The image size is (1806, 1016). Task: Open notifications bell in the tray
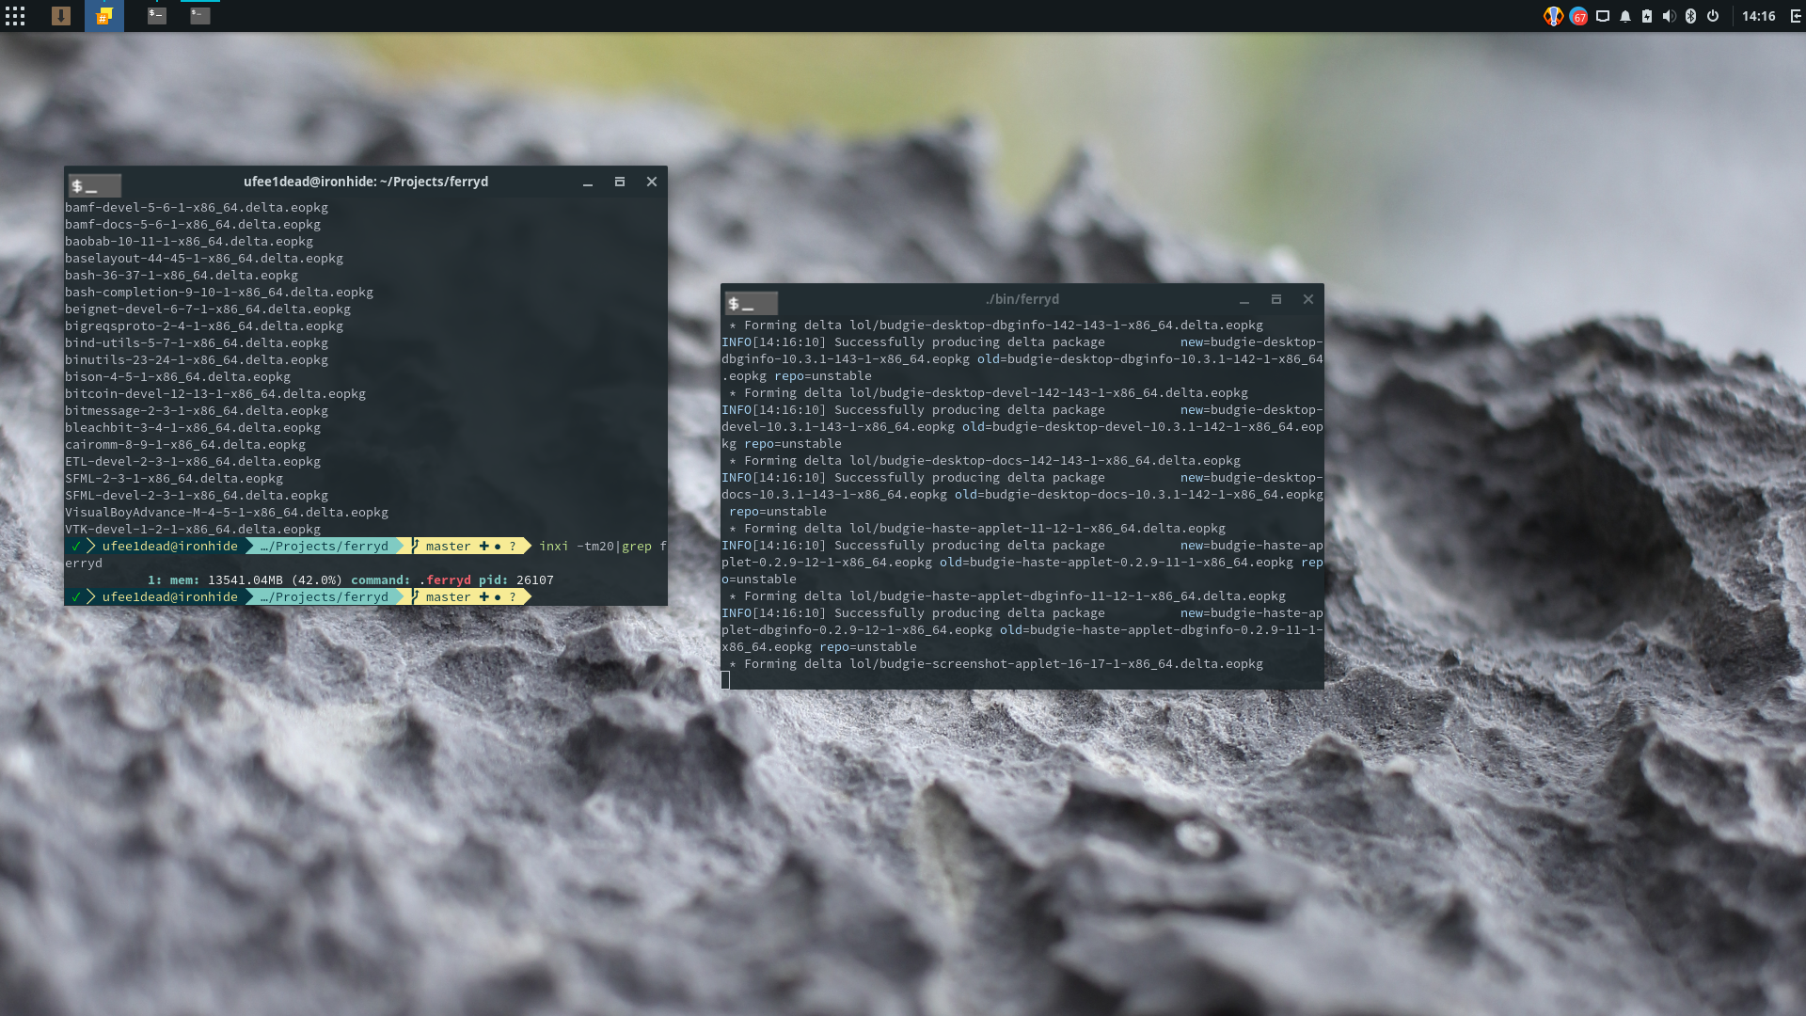coord(1625,16)
